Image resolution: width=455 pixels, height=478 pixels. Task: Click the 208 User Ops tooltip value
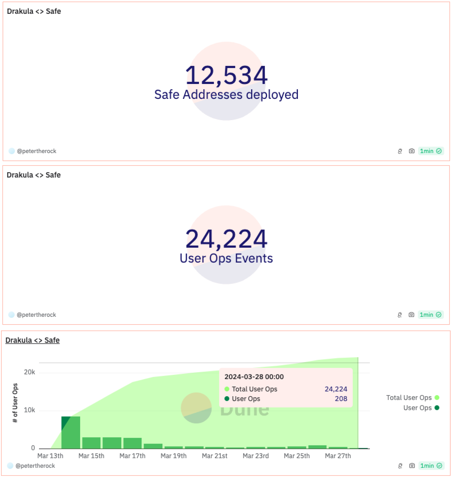(341, 399)
